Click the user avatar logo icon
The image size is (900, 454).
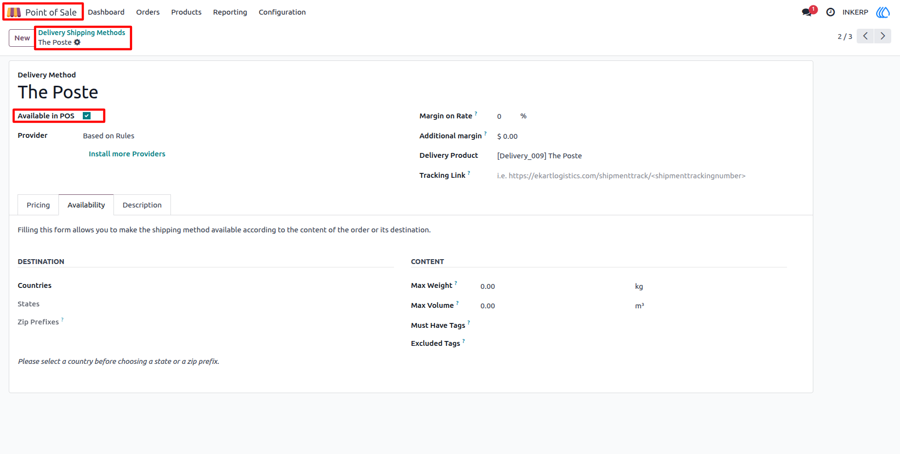tap(883, 12)
